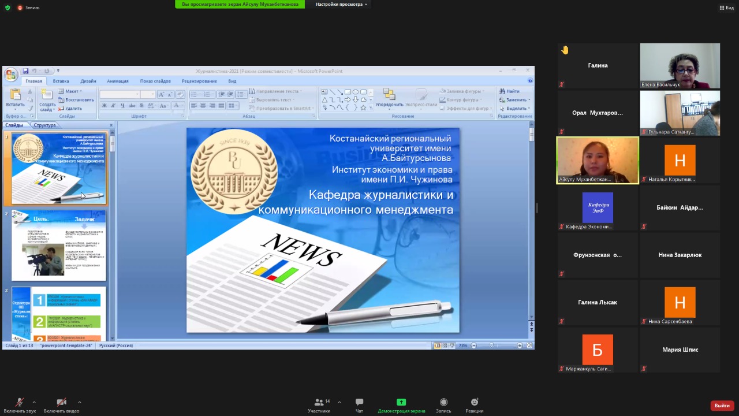Click Восстановить reset slide button
This screenshot has width=739, height=416.
(x=76, y=99)
